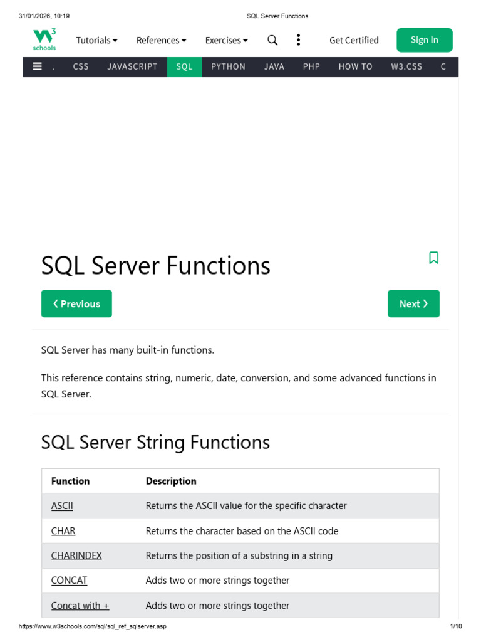The image size is (481, 642).
Task: Select the PYTHON topic tab
Action: click(x=228, y=66)
